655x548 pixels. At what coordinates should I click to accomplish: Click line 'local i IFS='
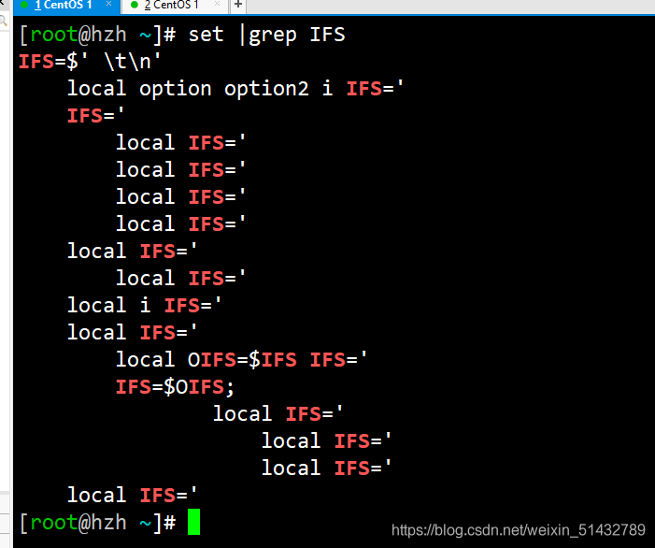pyautogui.click(x=144, y=306)
